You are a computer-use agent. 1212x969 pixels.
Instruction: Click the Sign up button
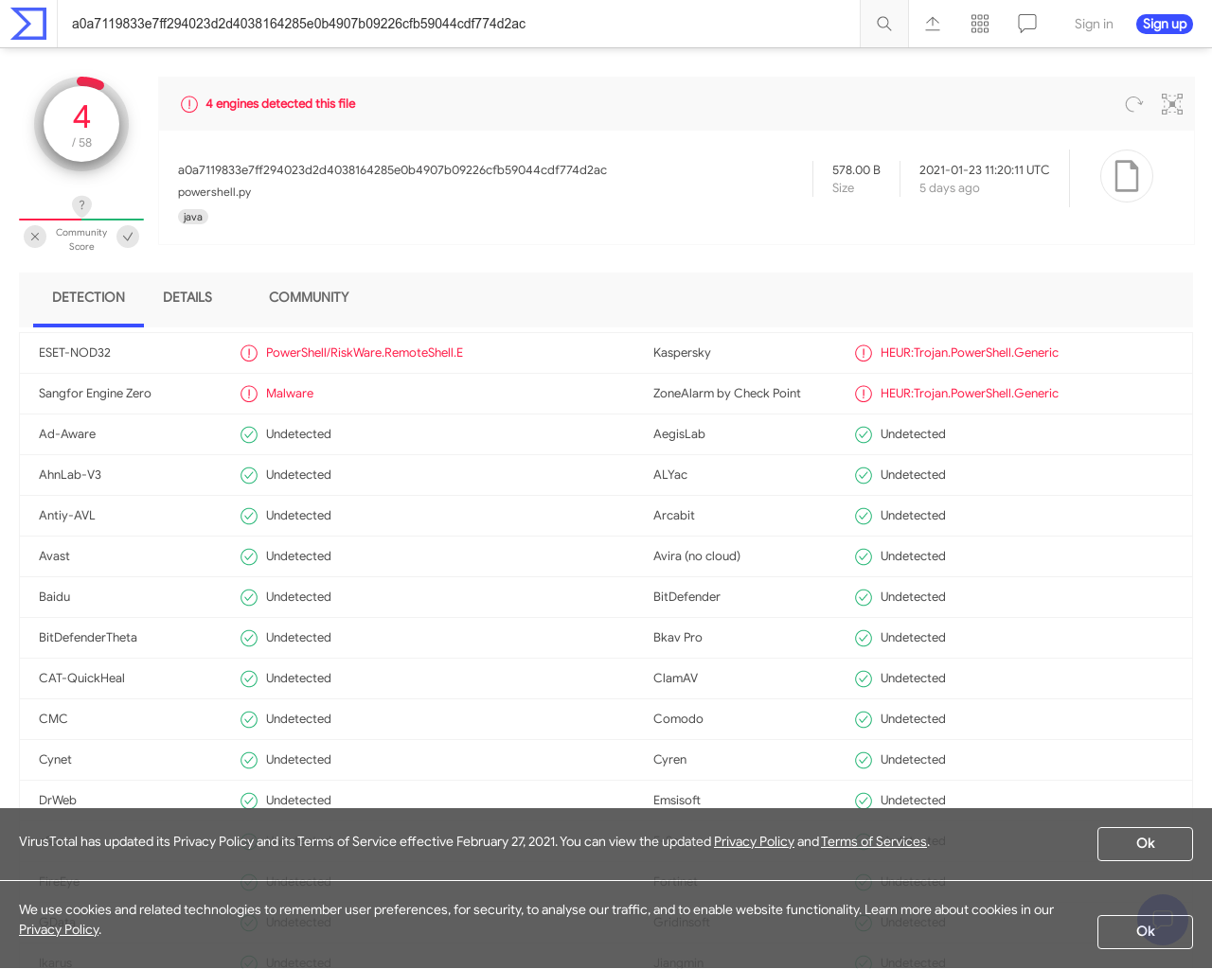[1165, 24]
